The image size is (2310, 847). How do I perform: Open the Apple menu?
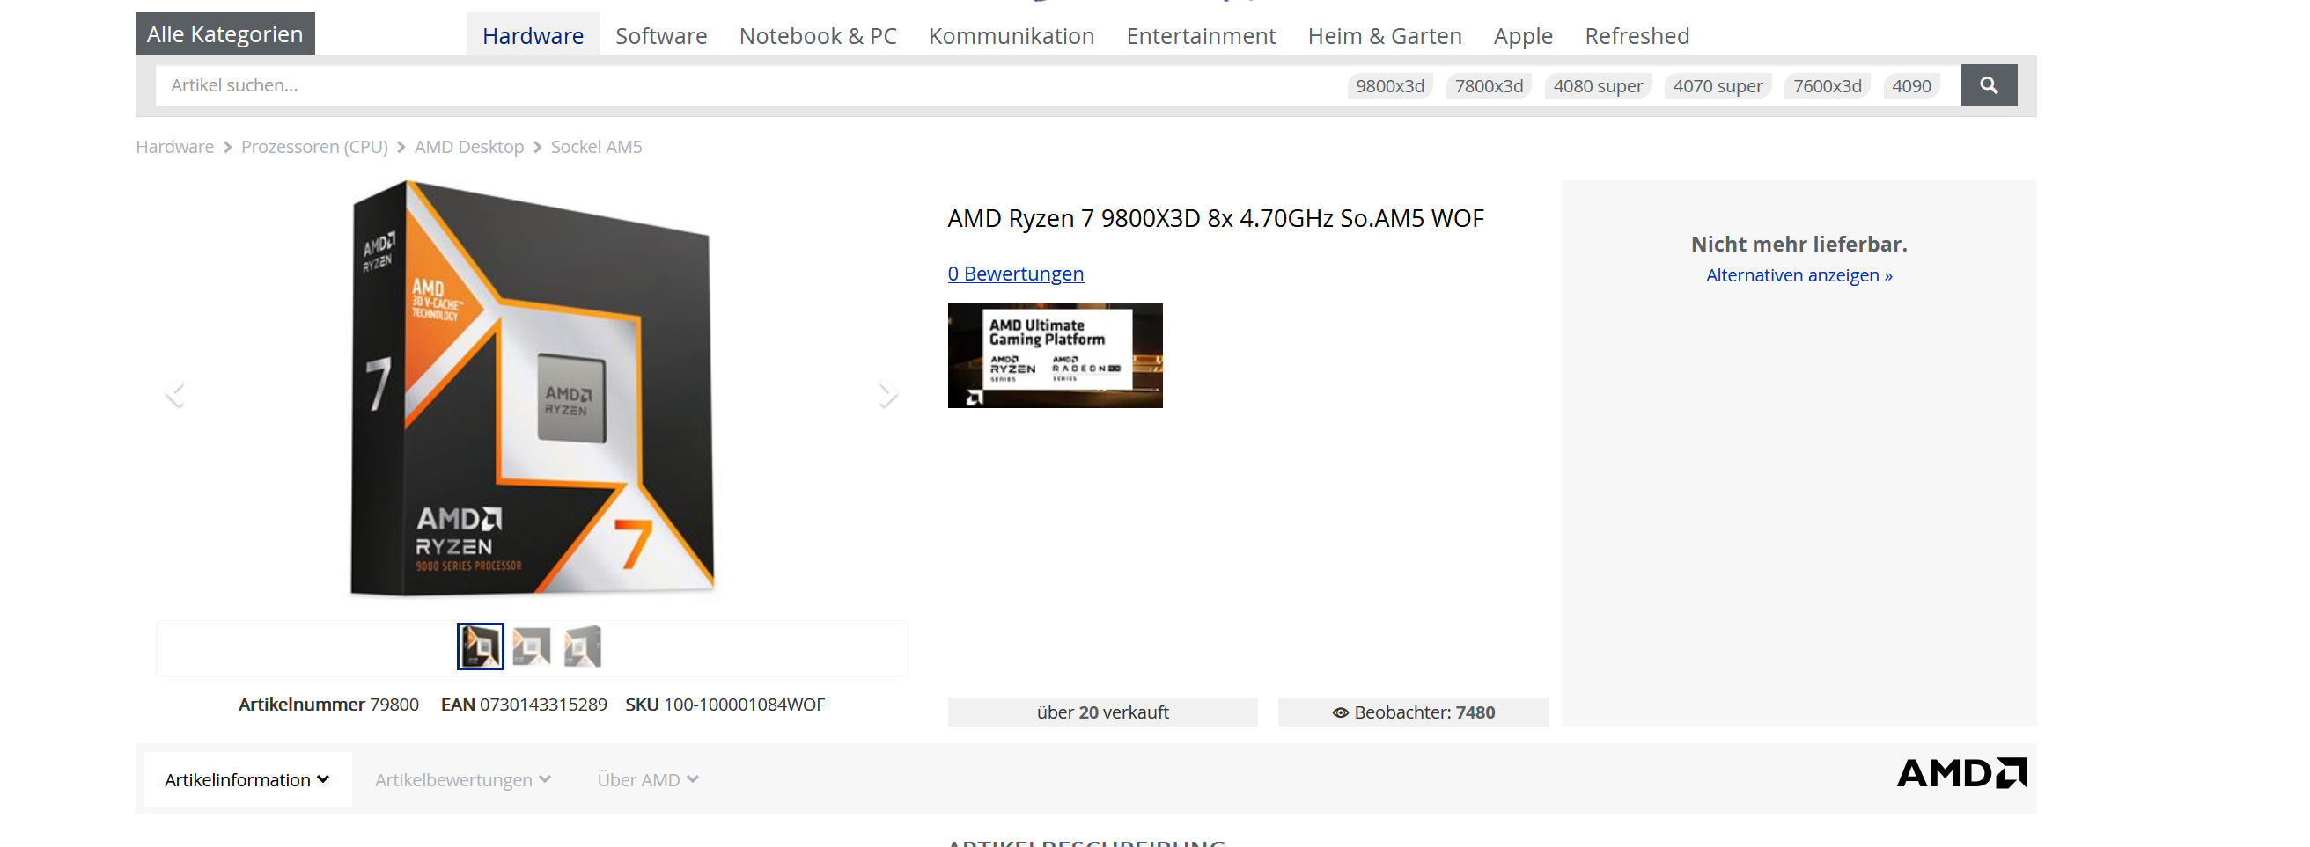[1523, 36]
